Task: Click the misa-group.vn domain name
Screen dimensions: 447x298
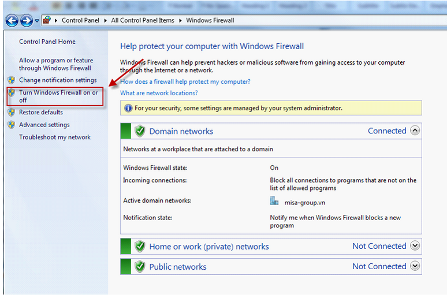Action: pos(304,203)
